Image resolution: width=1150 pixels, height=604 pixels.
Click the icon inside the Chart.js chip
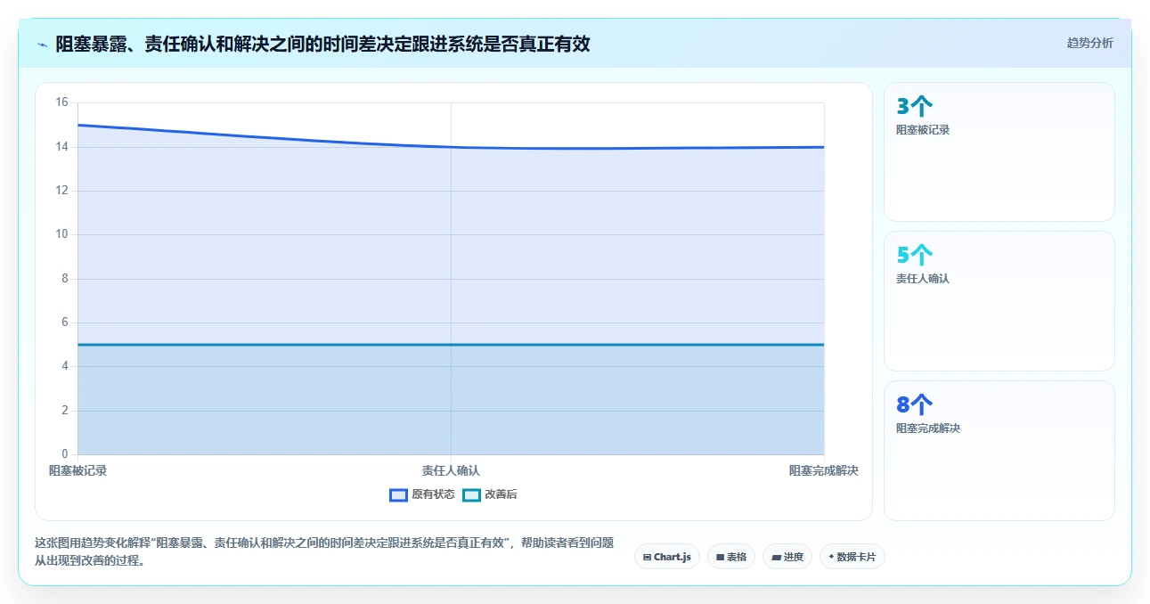pos(648,557)
